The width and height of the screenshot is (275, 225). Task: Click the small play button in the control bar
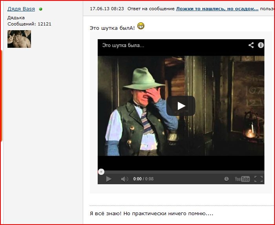click(109, 179)
